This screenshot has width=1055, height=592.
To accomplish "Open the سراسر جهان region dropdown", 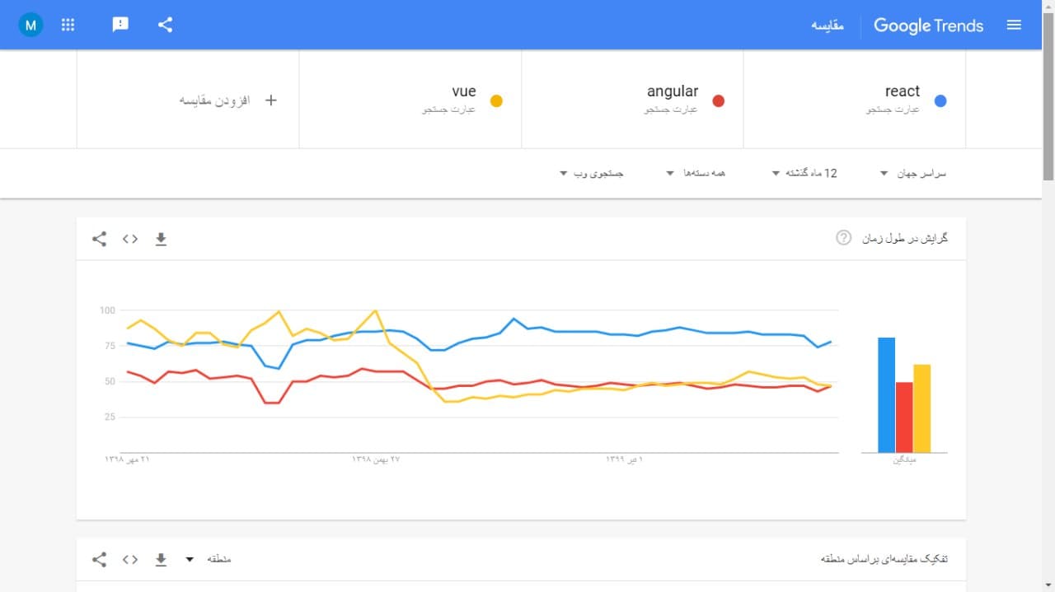I will tap(913, 173).
